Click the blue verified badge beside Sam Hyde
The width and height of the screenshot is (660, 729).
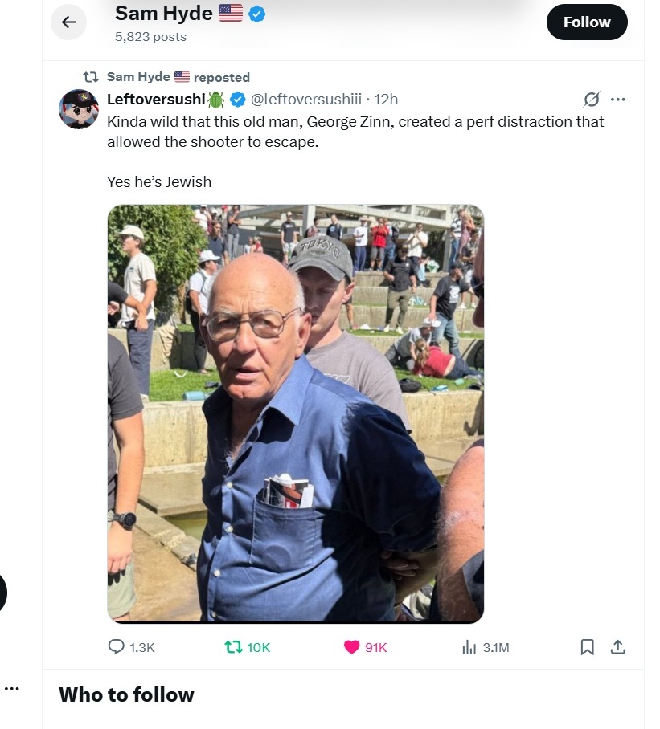coord(257,14)
